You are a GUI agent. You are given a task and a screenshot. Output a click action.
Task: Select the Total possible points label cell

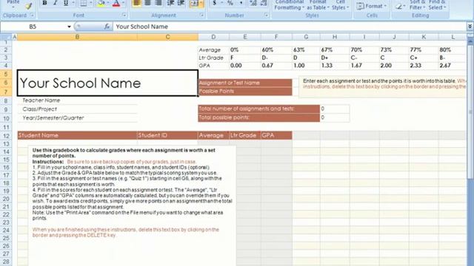click(x=258, y=117)
